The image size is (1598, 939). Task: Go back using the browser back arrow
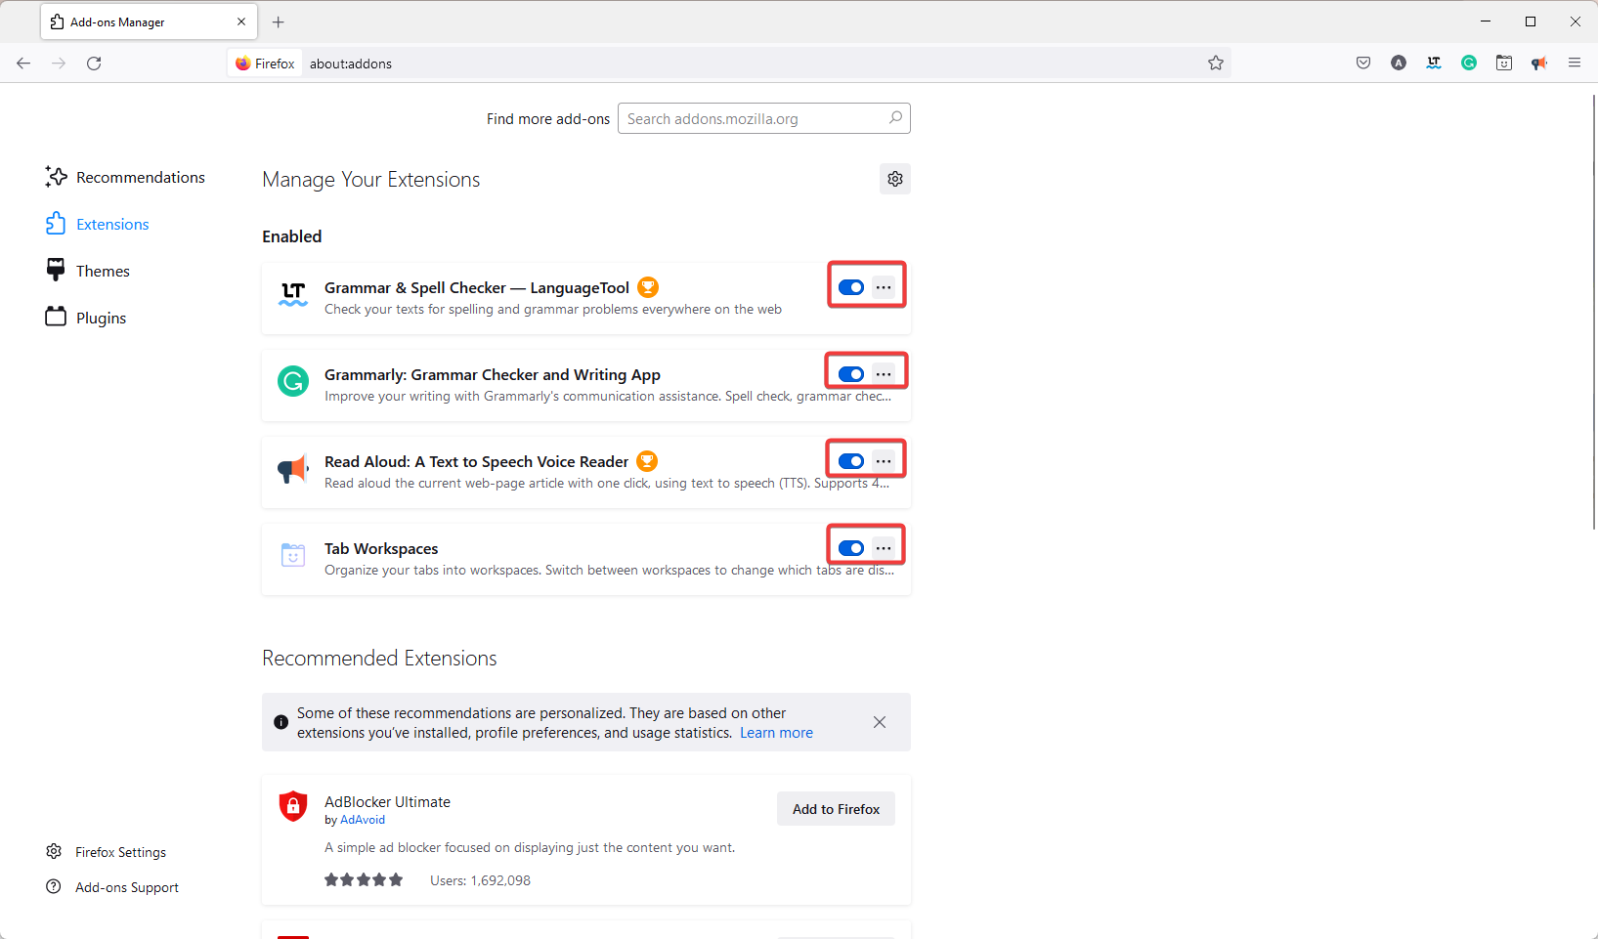(23, 64)
